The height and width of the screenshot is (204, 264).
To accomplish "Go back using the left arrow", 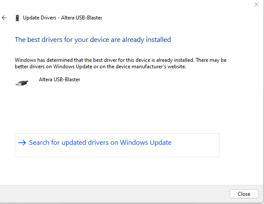I will tap(4, 18).
